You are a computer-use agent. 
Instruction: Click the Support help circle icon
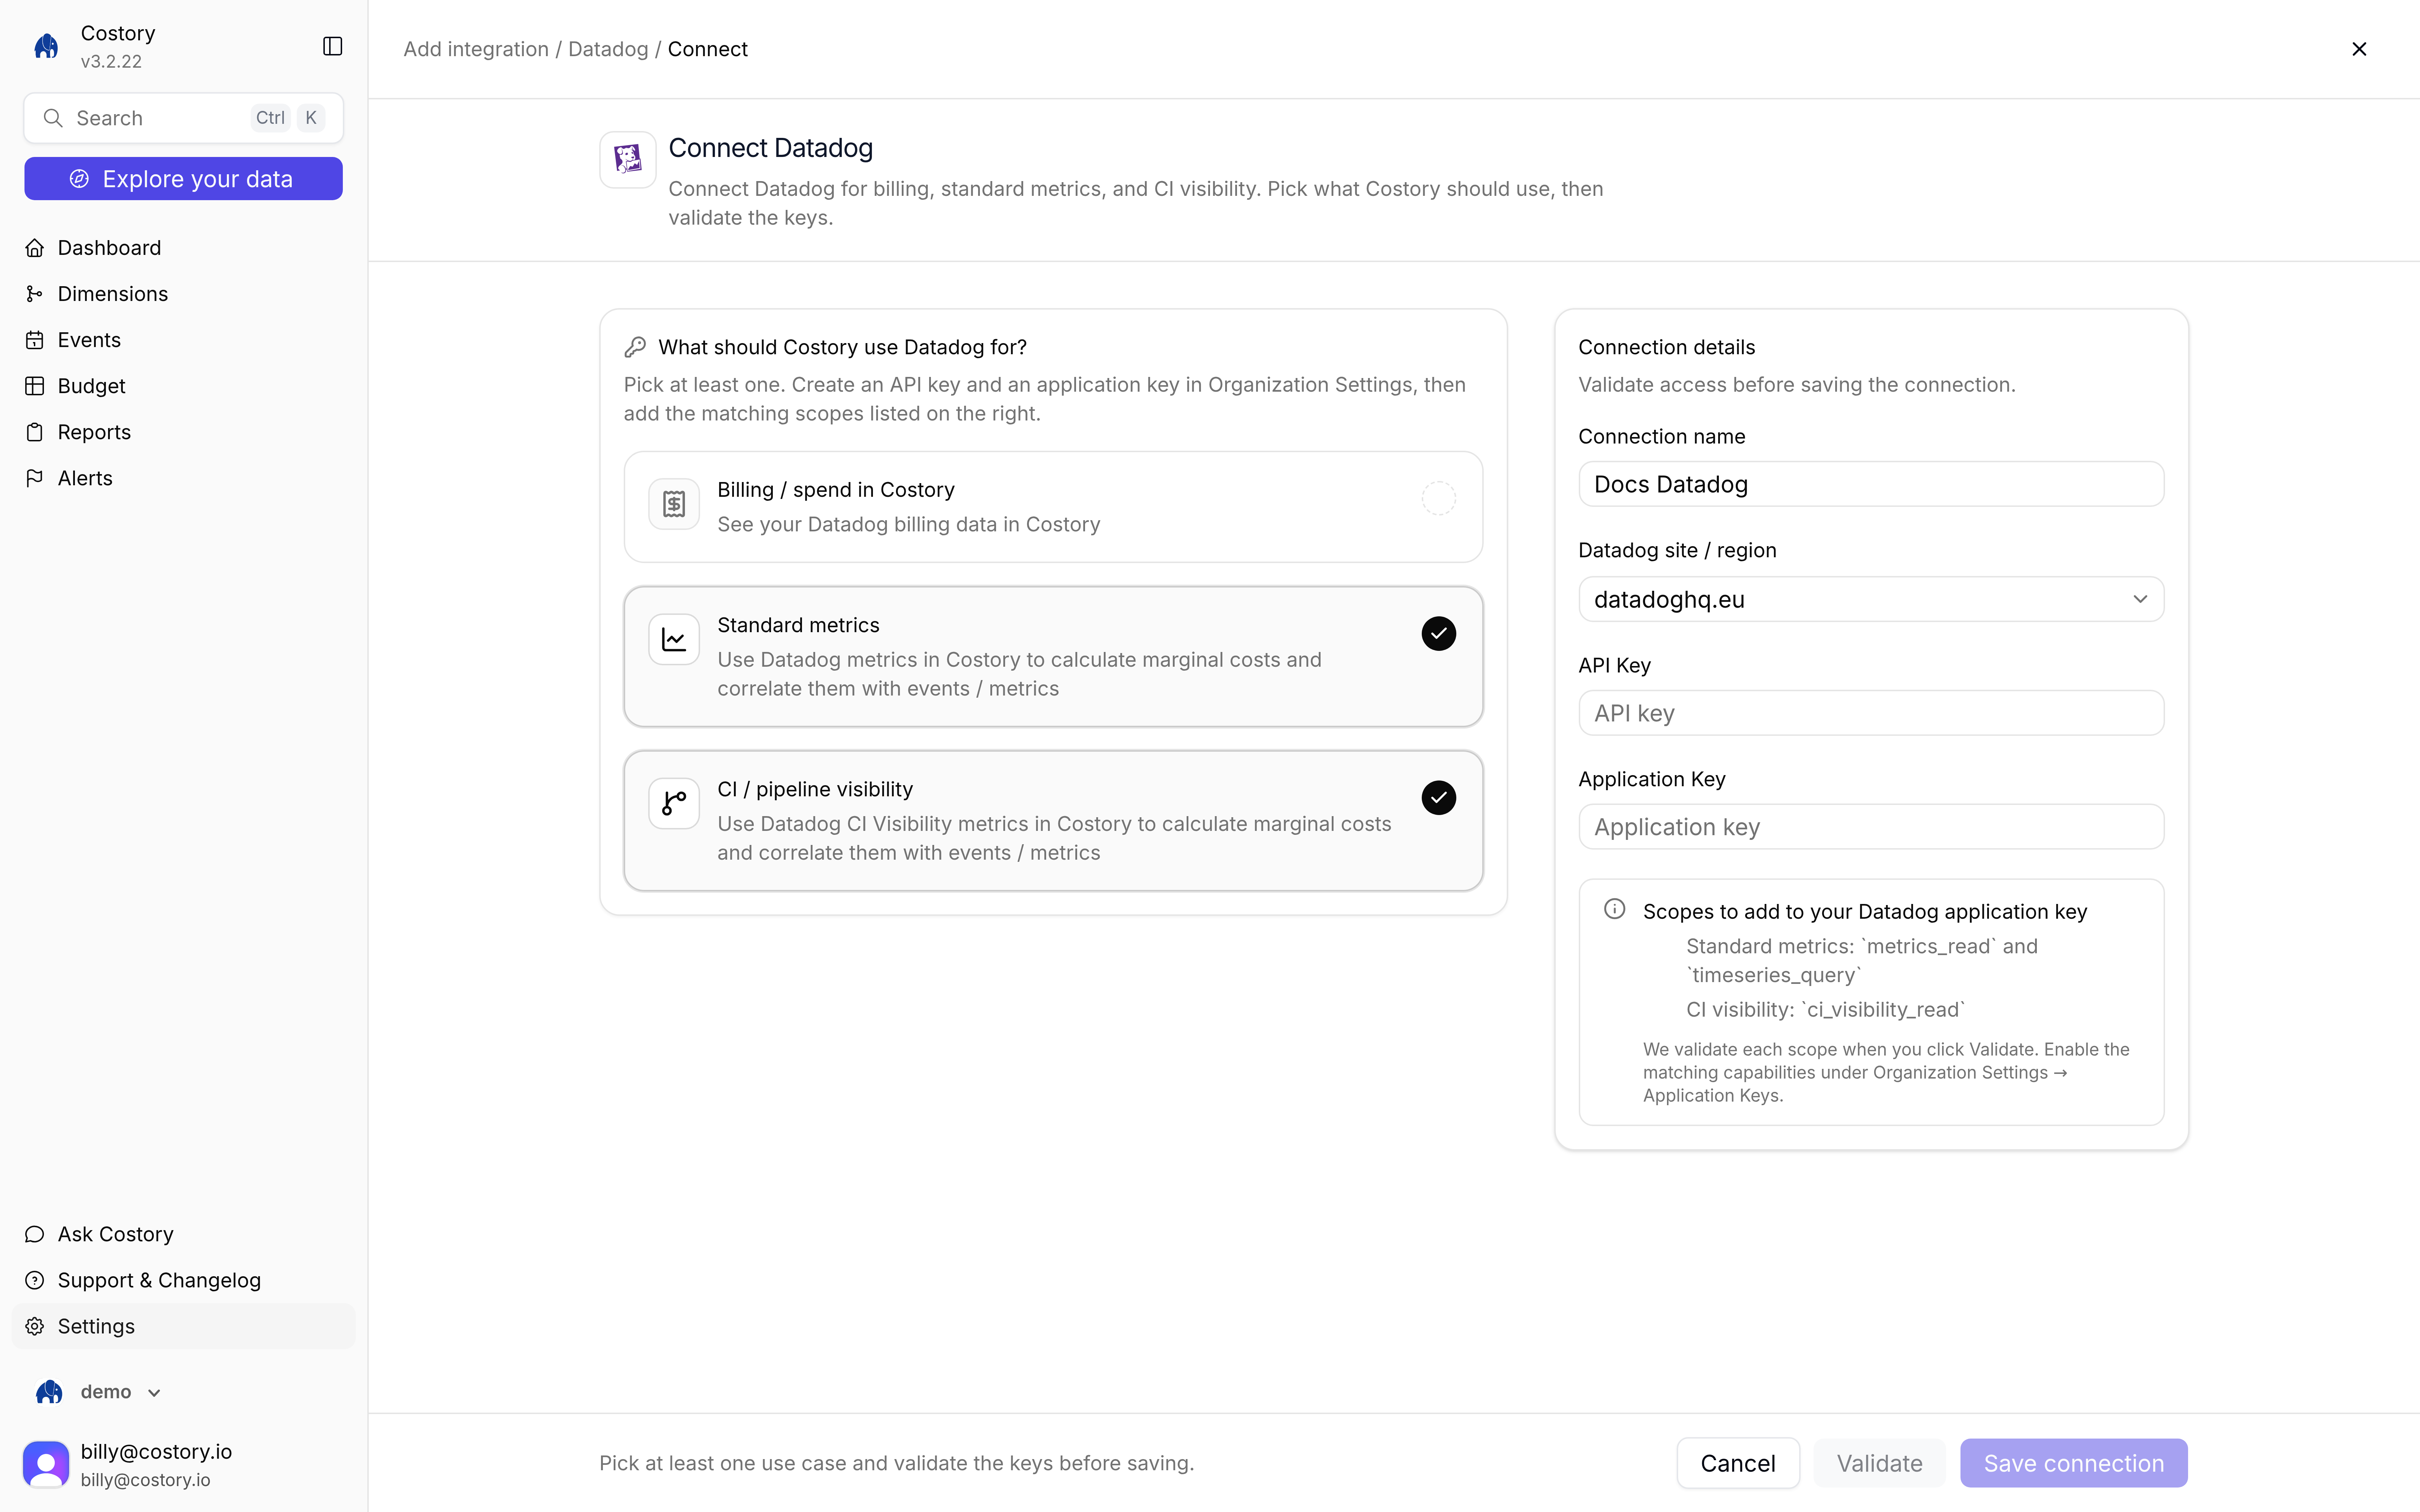coord(35,1280)
